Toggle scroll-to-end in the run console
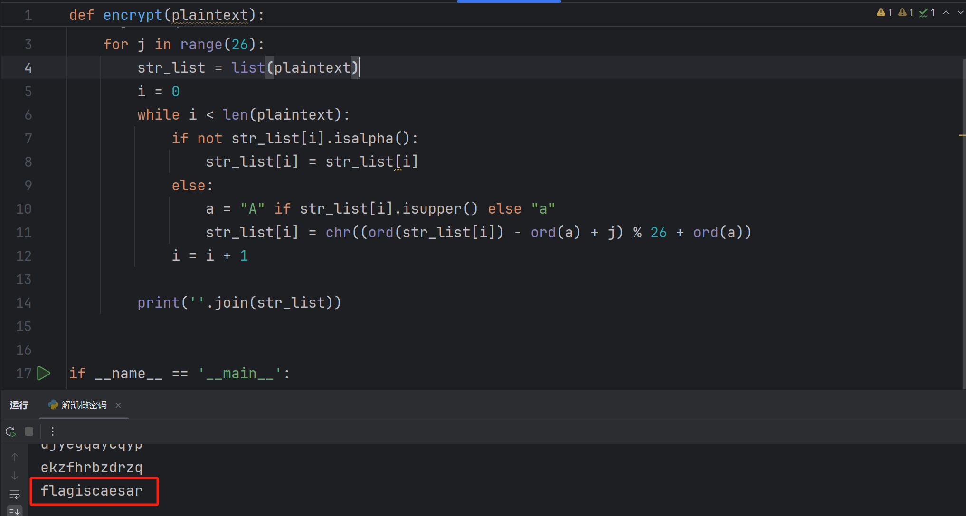966x516 pixels. 15,511
